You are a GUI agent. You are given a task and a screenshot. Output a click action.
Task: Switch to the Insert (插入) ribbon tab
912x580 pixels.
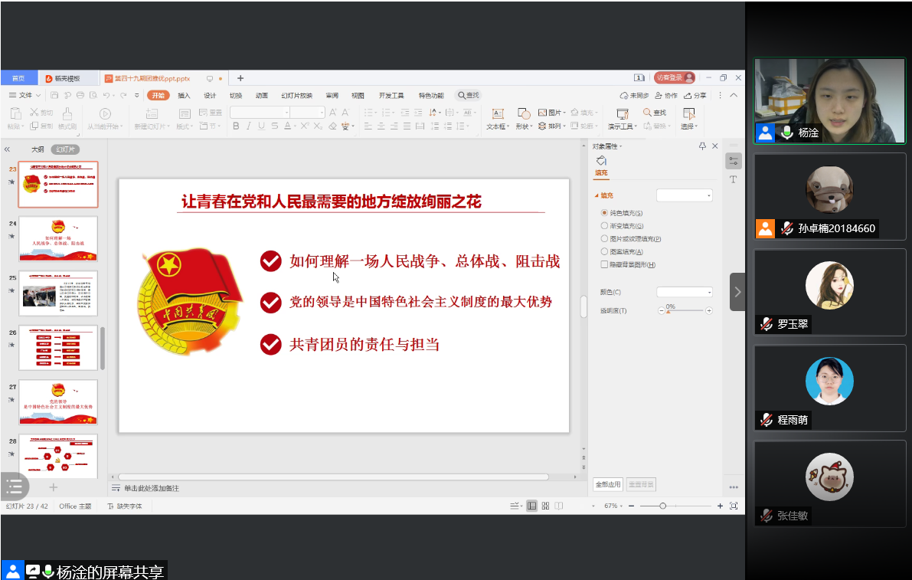click(184, 96)
